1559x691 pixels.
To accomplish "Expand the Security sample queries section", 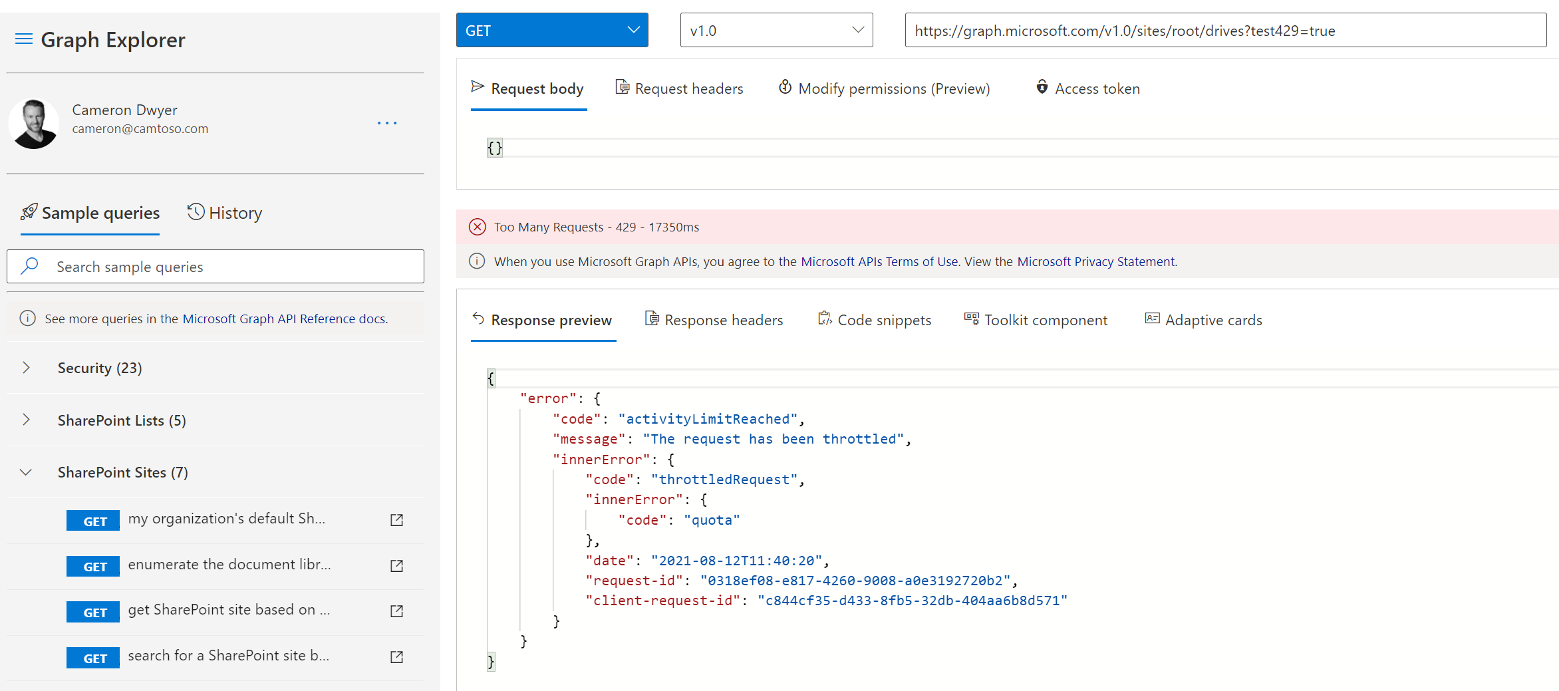I will [26, 368].
